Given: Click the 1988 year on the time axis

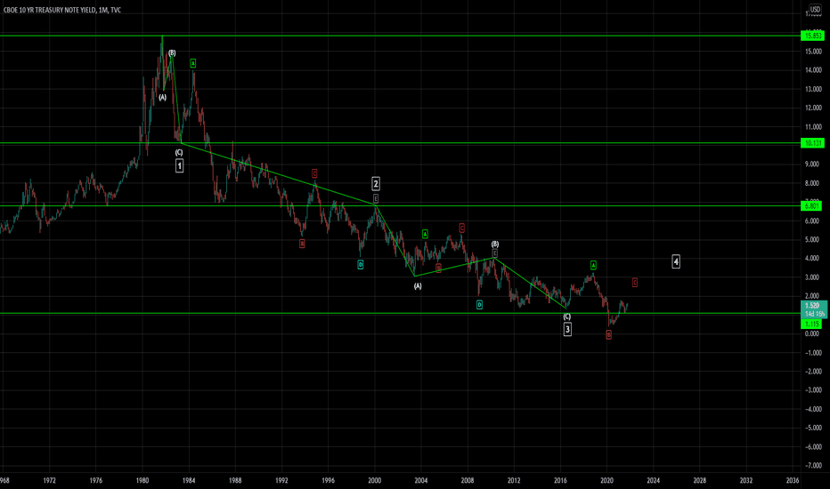Looking at the screenshot, I should click(235, 480).
